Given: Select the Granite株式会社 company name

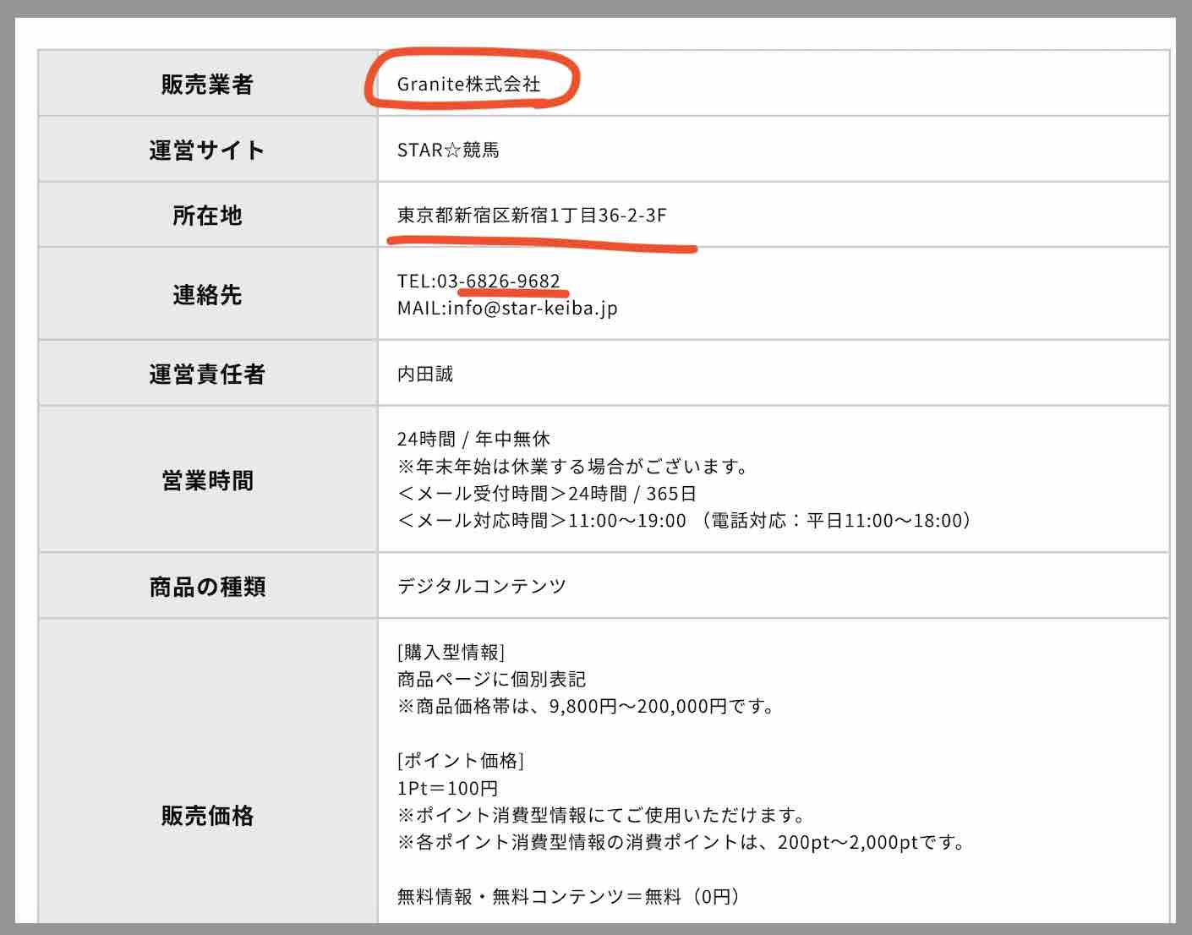Looking at the screenshot, I should pyautogui.click(x=468, y=84).
